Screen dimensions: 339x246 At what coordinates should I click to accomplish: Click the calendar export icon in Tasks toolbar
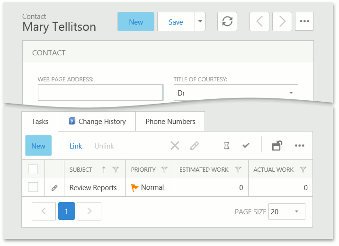pyautogui.click(x=277, y=146)
